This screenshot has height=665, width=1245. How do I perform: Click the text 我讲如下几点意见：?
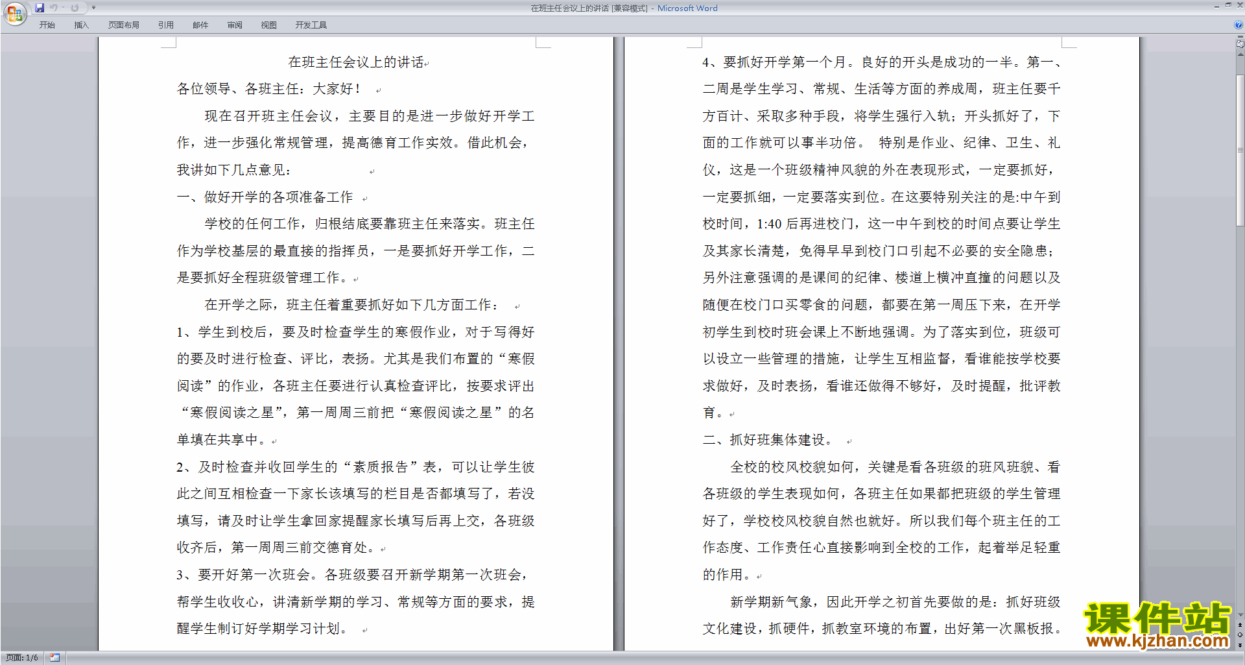pos(235,170)
